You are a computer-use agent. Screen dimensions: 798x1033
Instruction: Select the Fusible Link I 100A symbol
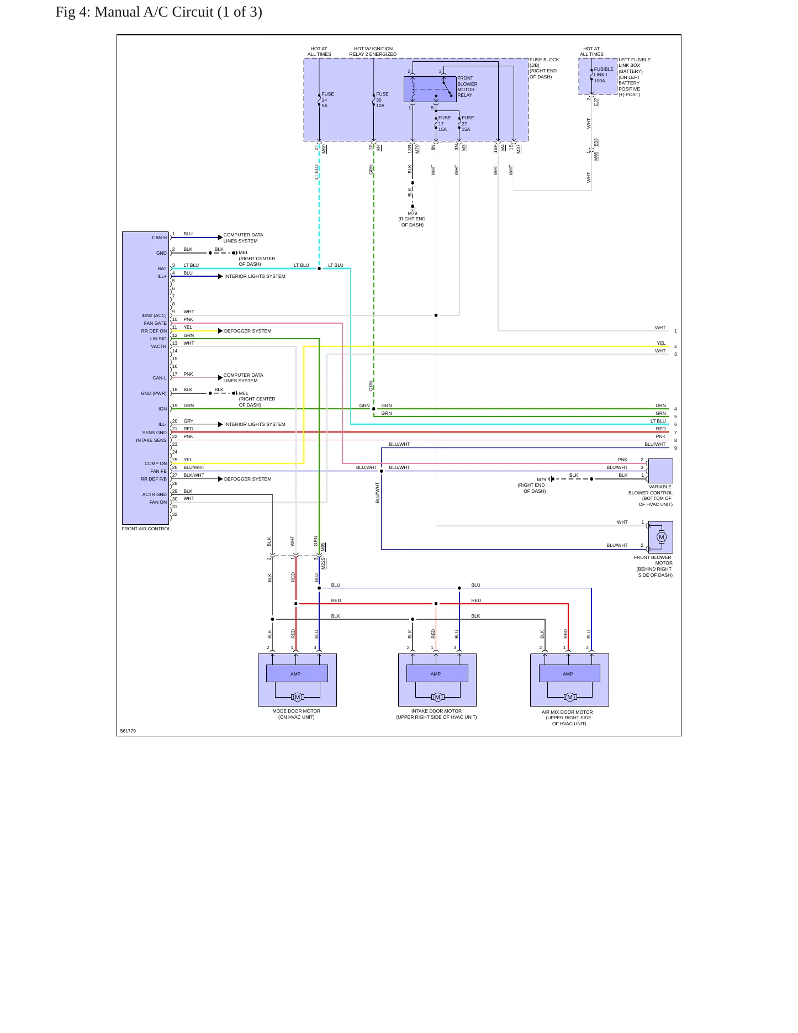[x=591, y=75]
